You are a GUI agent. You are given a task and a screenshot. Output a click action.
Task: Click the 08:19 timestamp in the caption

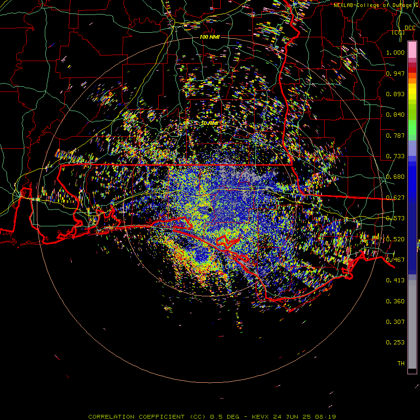pos(325,417)
